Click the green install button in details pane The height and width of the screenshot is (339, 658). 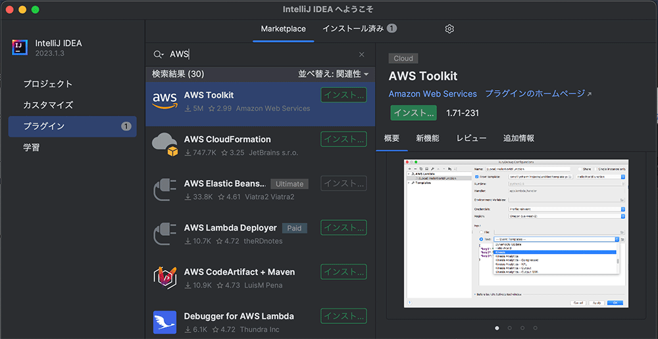tap(414, 113)
